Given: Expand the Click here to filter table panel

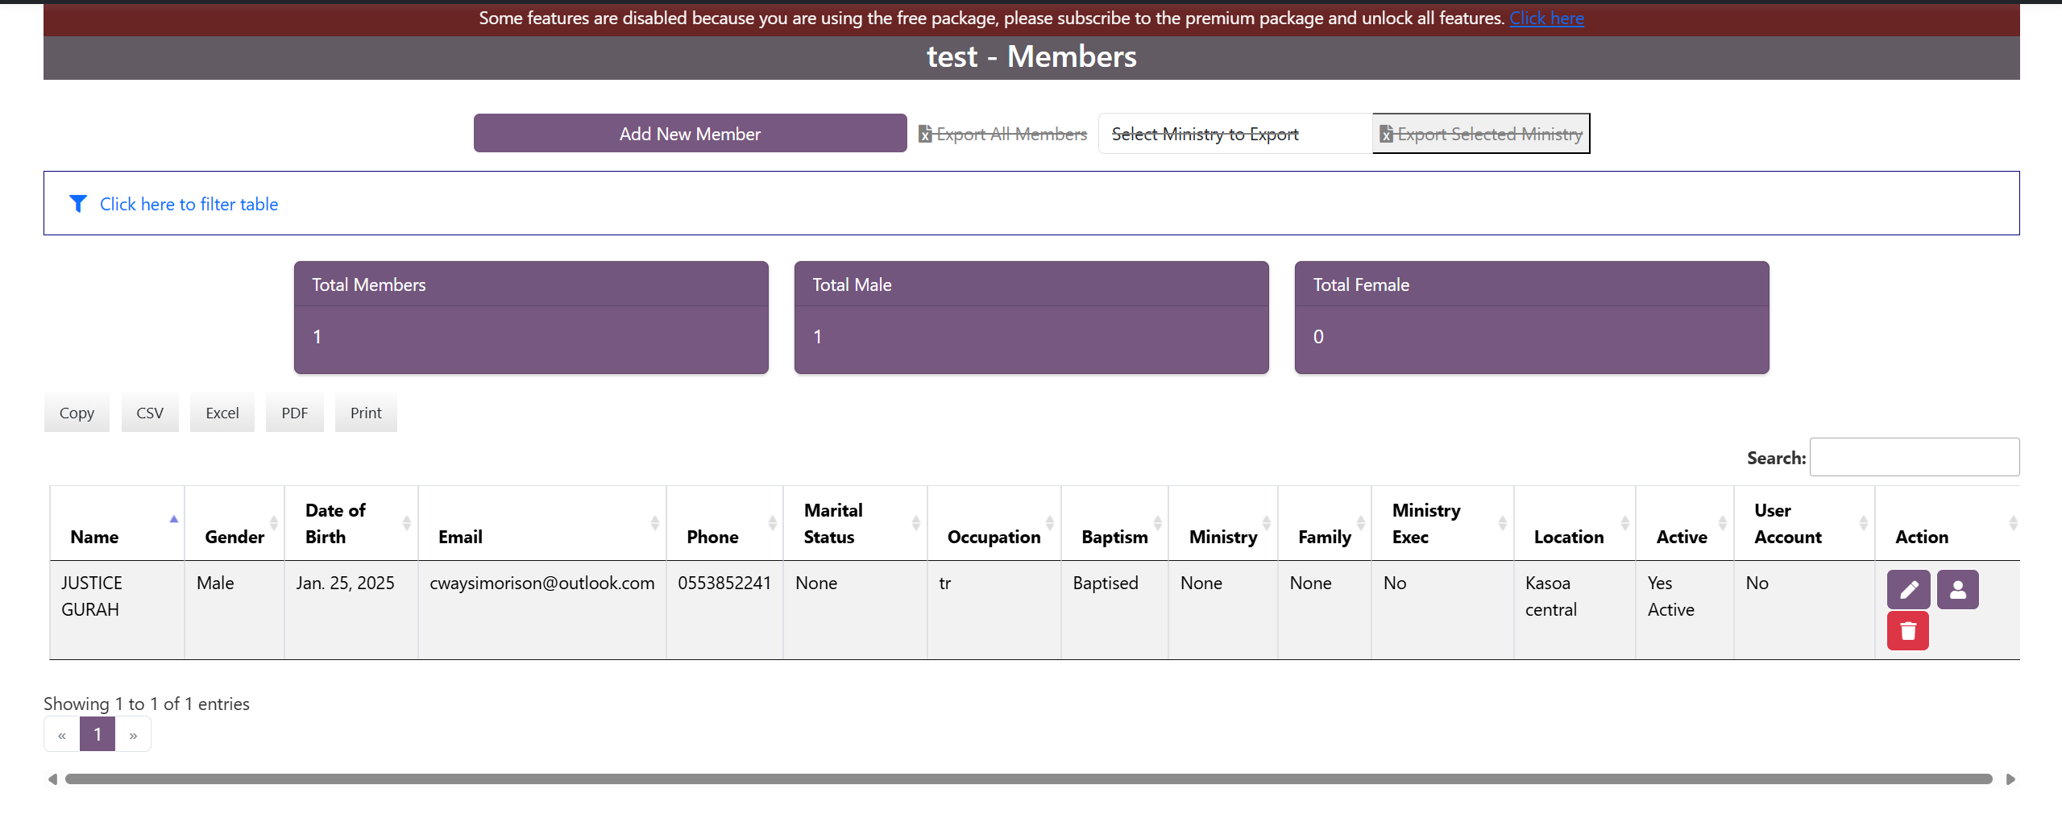Looking at the screenshot, I should coord(189,205).
